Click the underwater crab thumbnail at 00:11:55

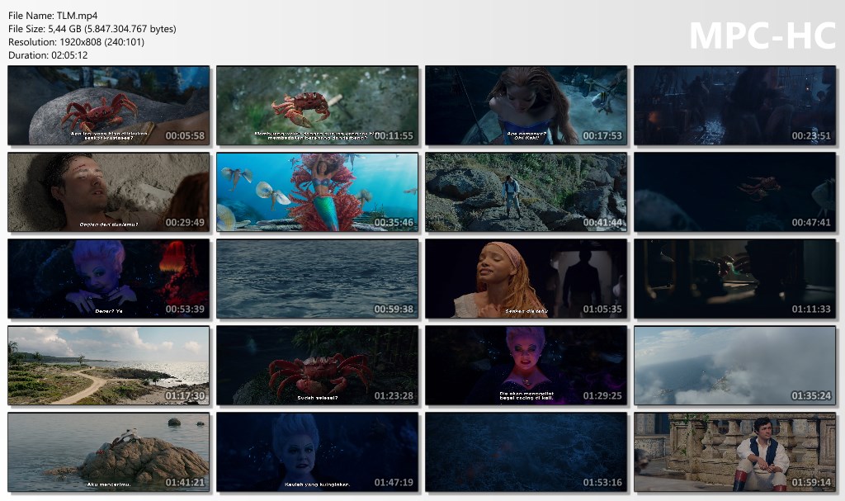click(318, 105)
